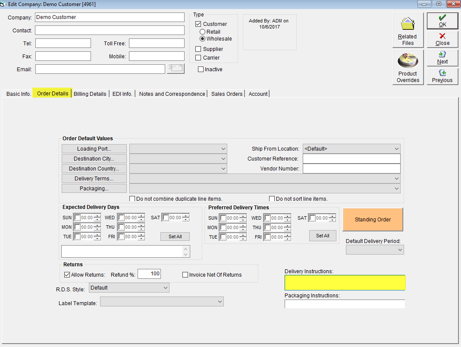The image size is (461, 347).
Task: Click the Customer Reference field
Action: (x=351, y=159)
